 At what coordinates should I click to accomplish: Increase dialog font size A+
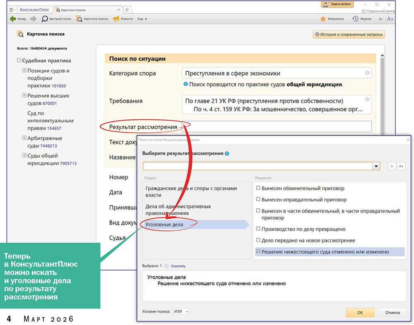tap(401, 166)
